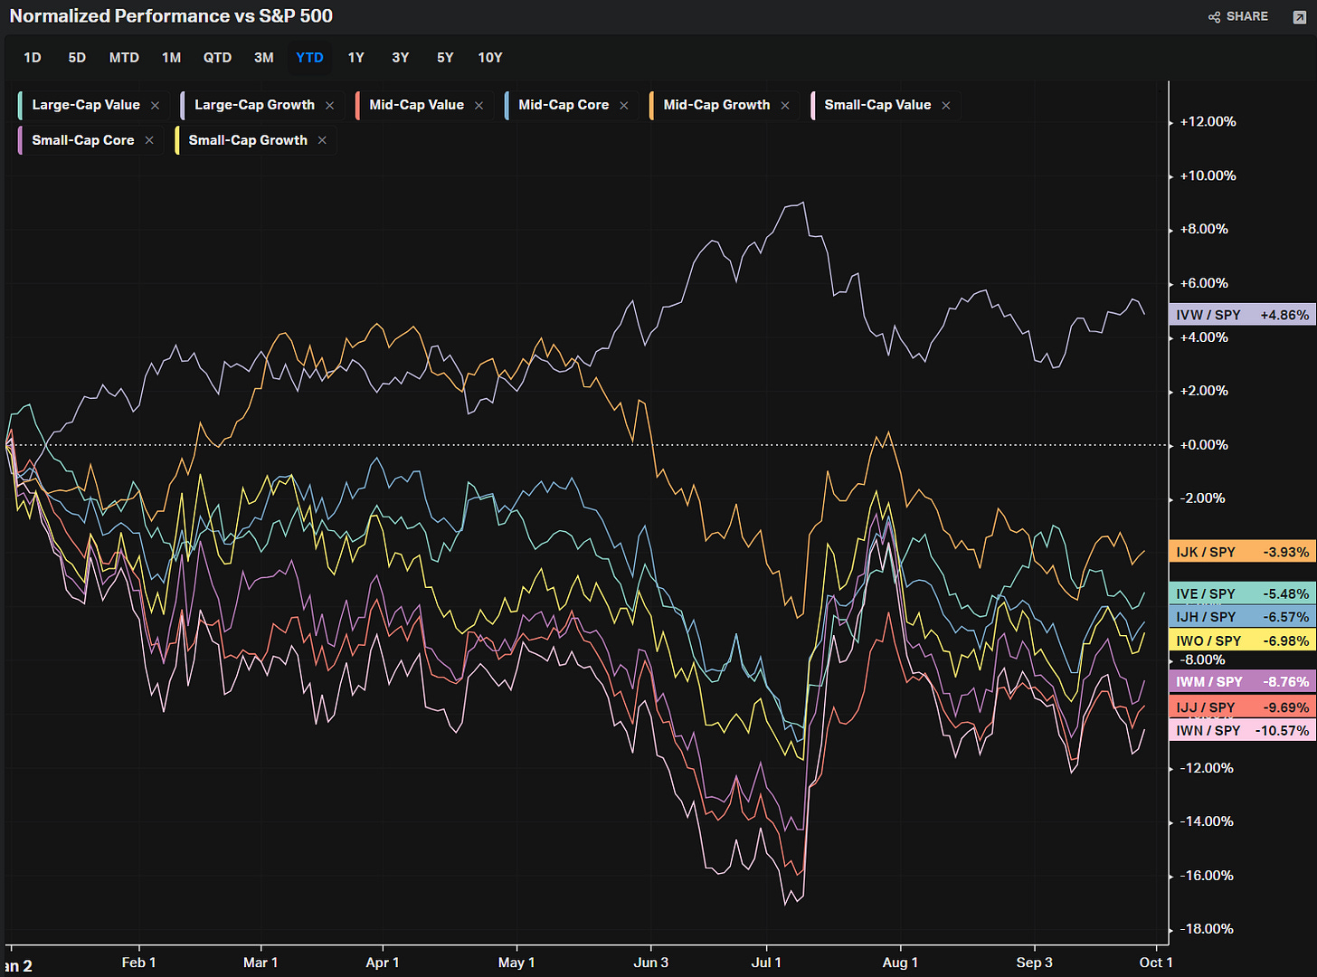This screenshot has width=1317, height=977.
Task: Click the IWO / SPY -6.98% price tag
Action: pyautogui.click(x=1242, y=640)
